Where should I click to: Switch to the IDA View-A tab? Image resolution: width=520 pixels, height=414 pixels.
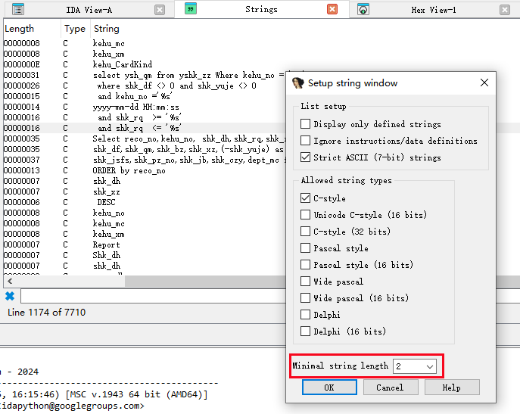pos(87,10)
